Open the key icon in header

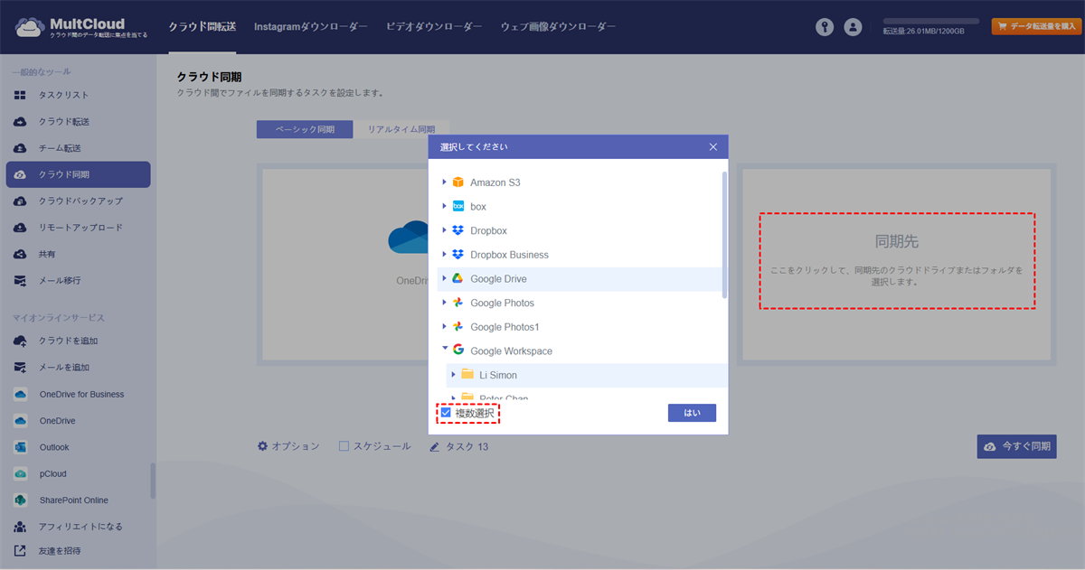point(824,27)
